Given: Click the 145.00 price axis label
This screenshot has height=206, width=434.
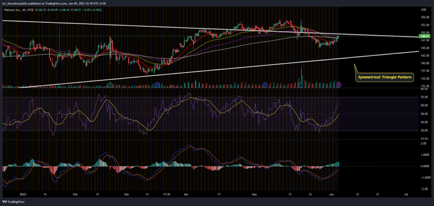Looking at the screenshot, I should click(424, 48).
